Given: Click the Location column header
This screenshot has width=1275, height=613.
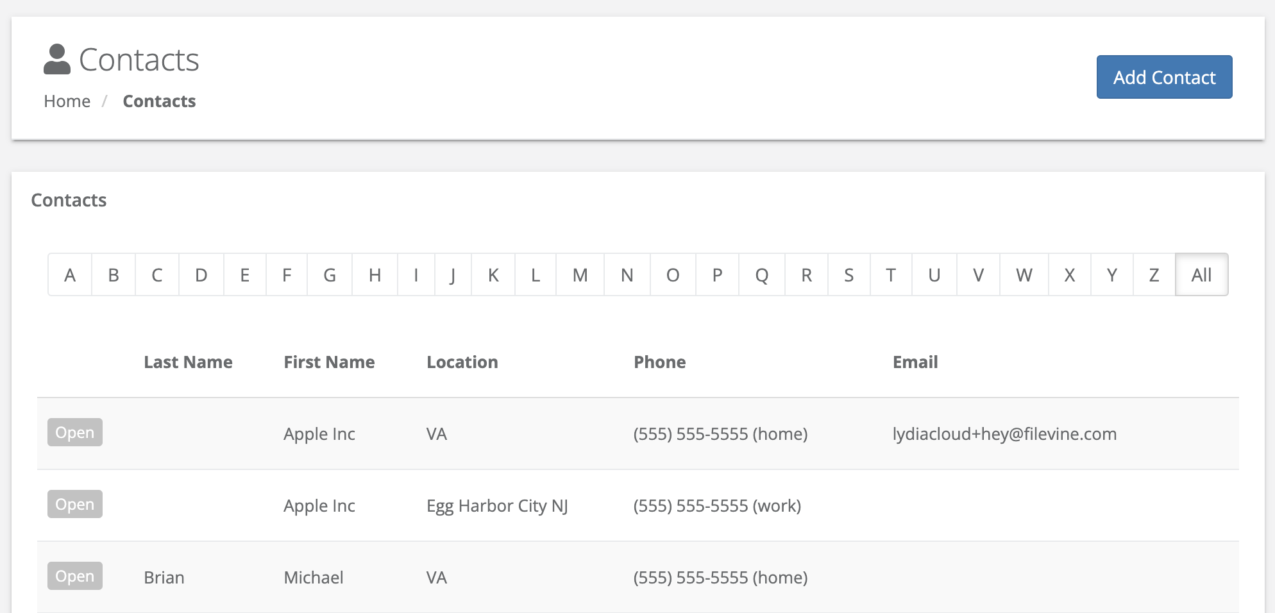Looking at the screenshot, I should [x=462, y=362].
